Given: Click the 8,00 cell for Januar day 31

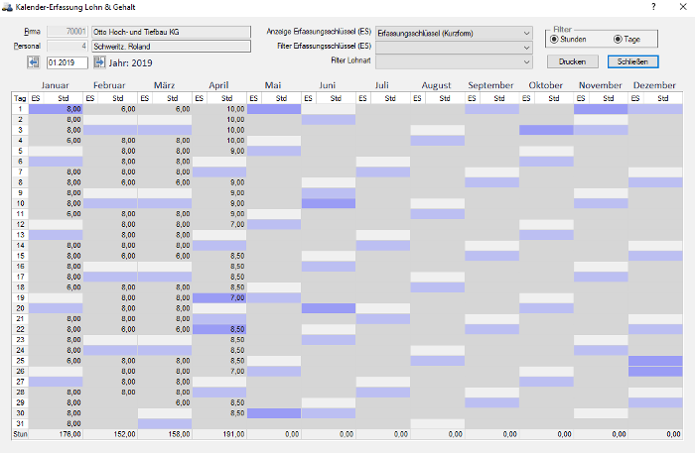Looking at the screenshot, I should click(x=56, y=424).
